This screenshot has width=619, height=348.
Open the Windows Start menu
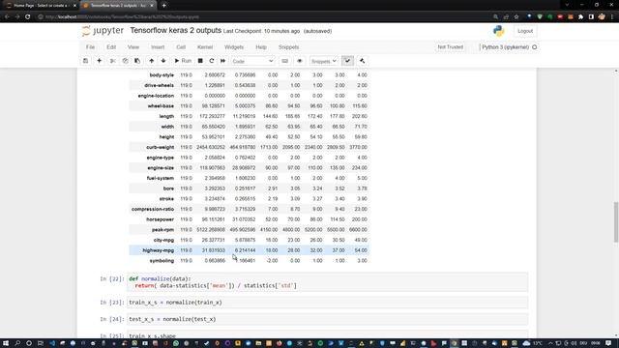tap(6, 343)
